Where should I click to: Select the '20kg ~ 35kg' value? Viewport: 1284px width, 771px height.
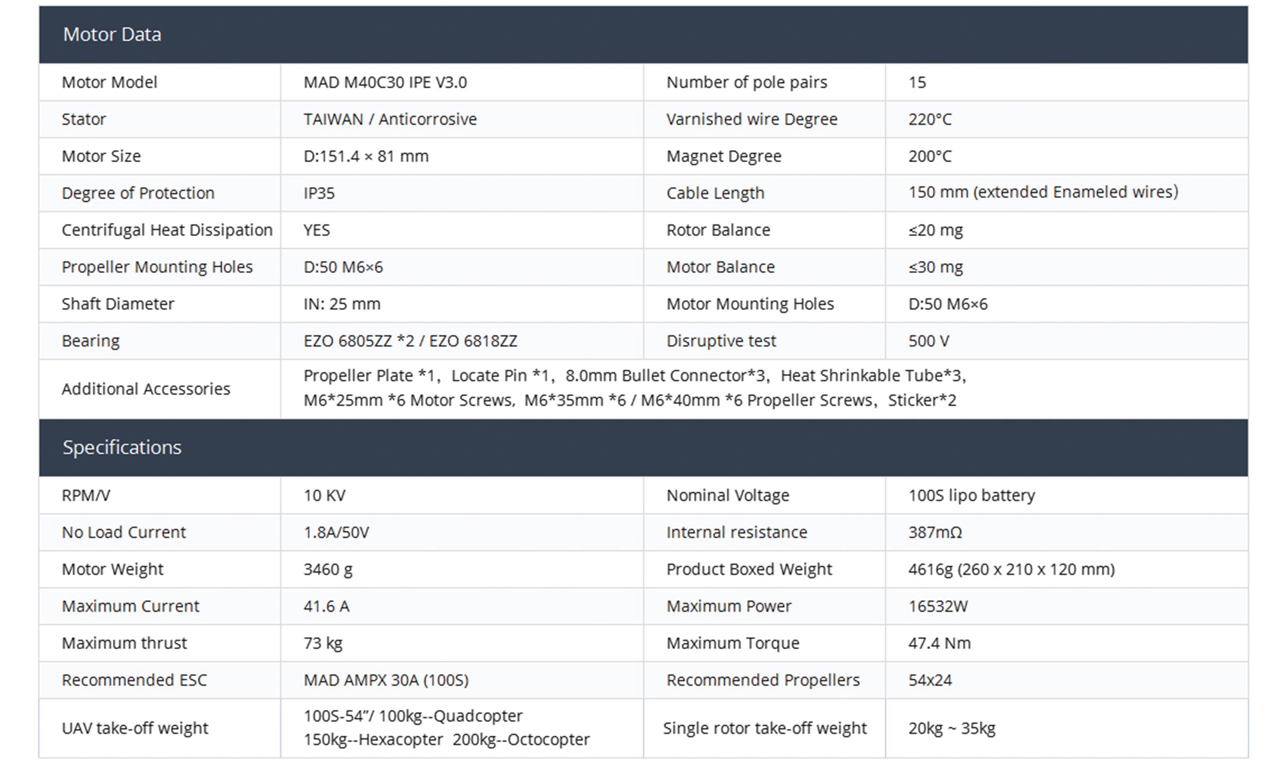pyautogui.click(x=952, y=728)
